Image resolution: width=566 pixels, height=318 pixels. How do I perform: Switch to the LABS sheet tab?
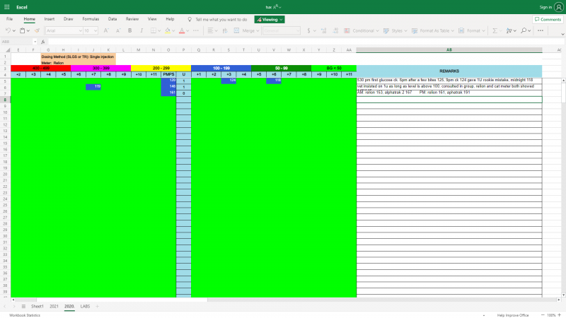[x=85, y=306]
